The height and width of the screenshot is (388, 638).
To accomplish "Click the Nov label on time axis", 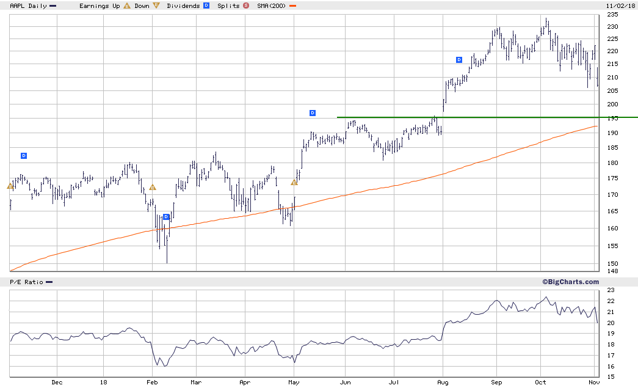I will pos(594,383).
